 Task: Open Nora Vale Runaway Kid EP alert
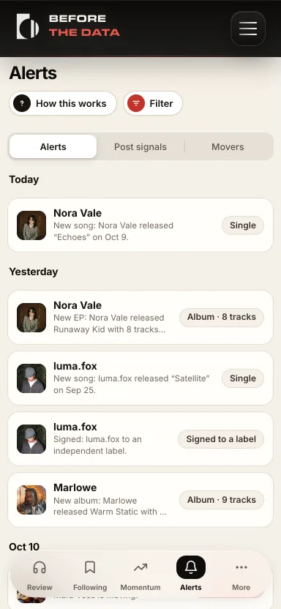140,318
